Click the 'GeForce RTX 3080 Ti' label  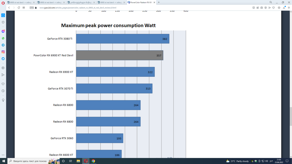tap(60, 39)
